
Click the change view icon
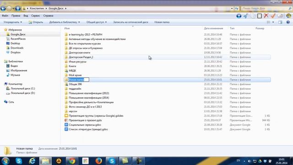coord(269,22)
